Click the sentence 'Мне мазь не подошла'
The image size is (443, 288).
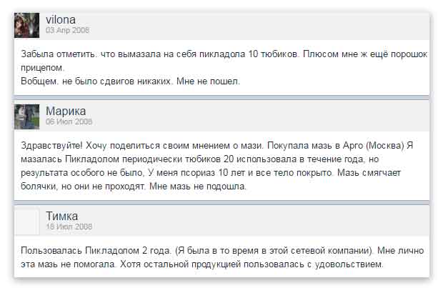click(x=198, y=187)
